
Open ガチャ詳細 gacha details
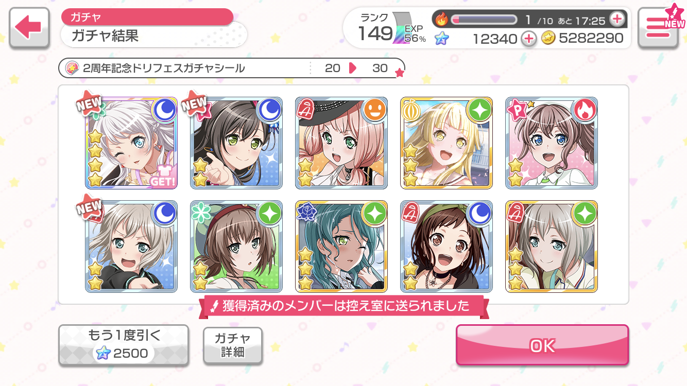(x=233, y=345)
